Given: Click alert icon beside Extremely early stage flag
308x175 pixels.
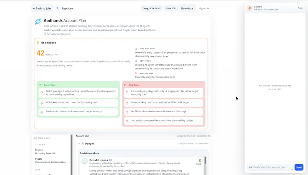Looking at the screenshot, I should coord(127,92).
